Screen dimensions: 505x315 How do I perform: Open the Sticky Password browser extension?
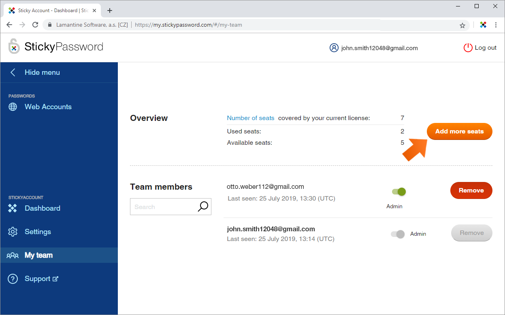(483, 25)
